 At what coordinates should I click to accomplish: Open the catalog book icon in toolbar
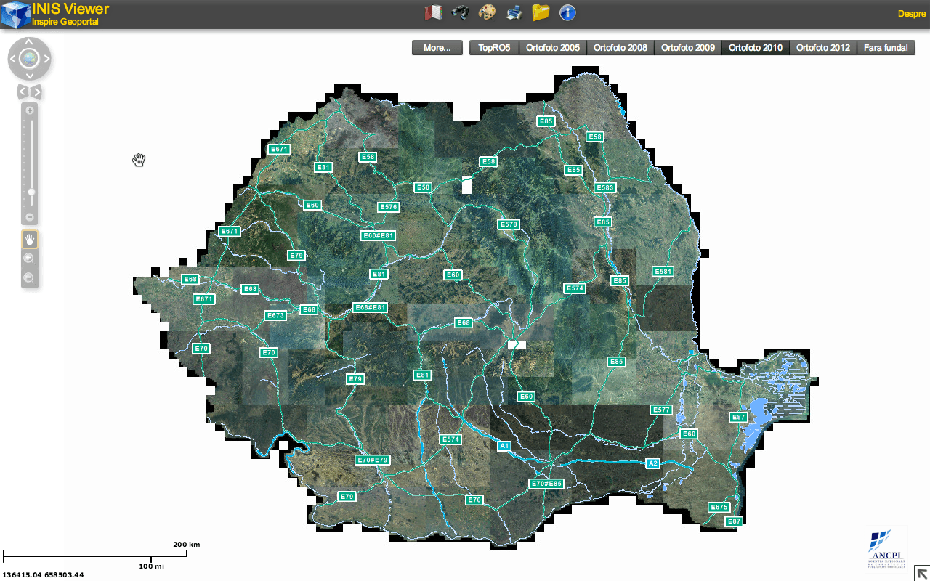click(x=433, y=12)
